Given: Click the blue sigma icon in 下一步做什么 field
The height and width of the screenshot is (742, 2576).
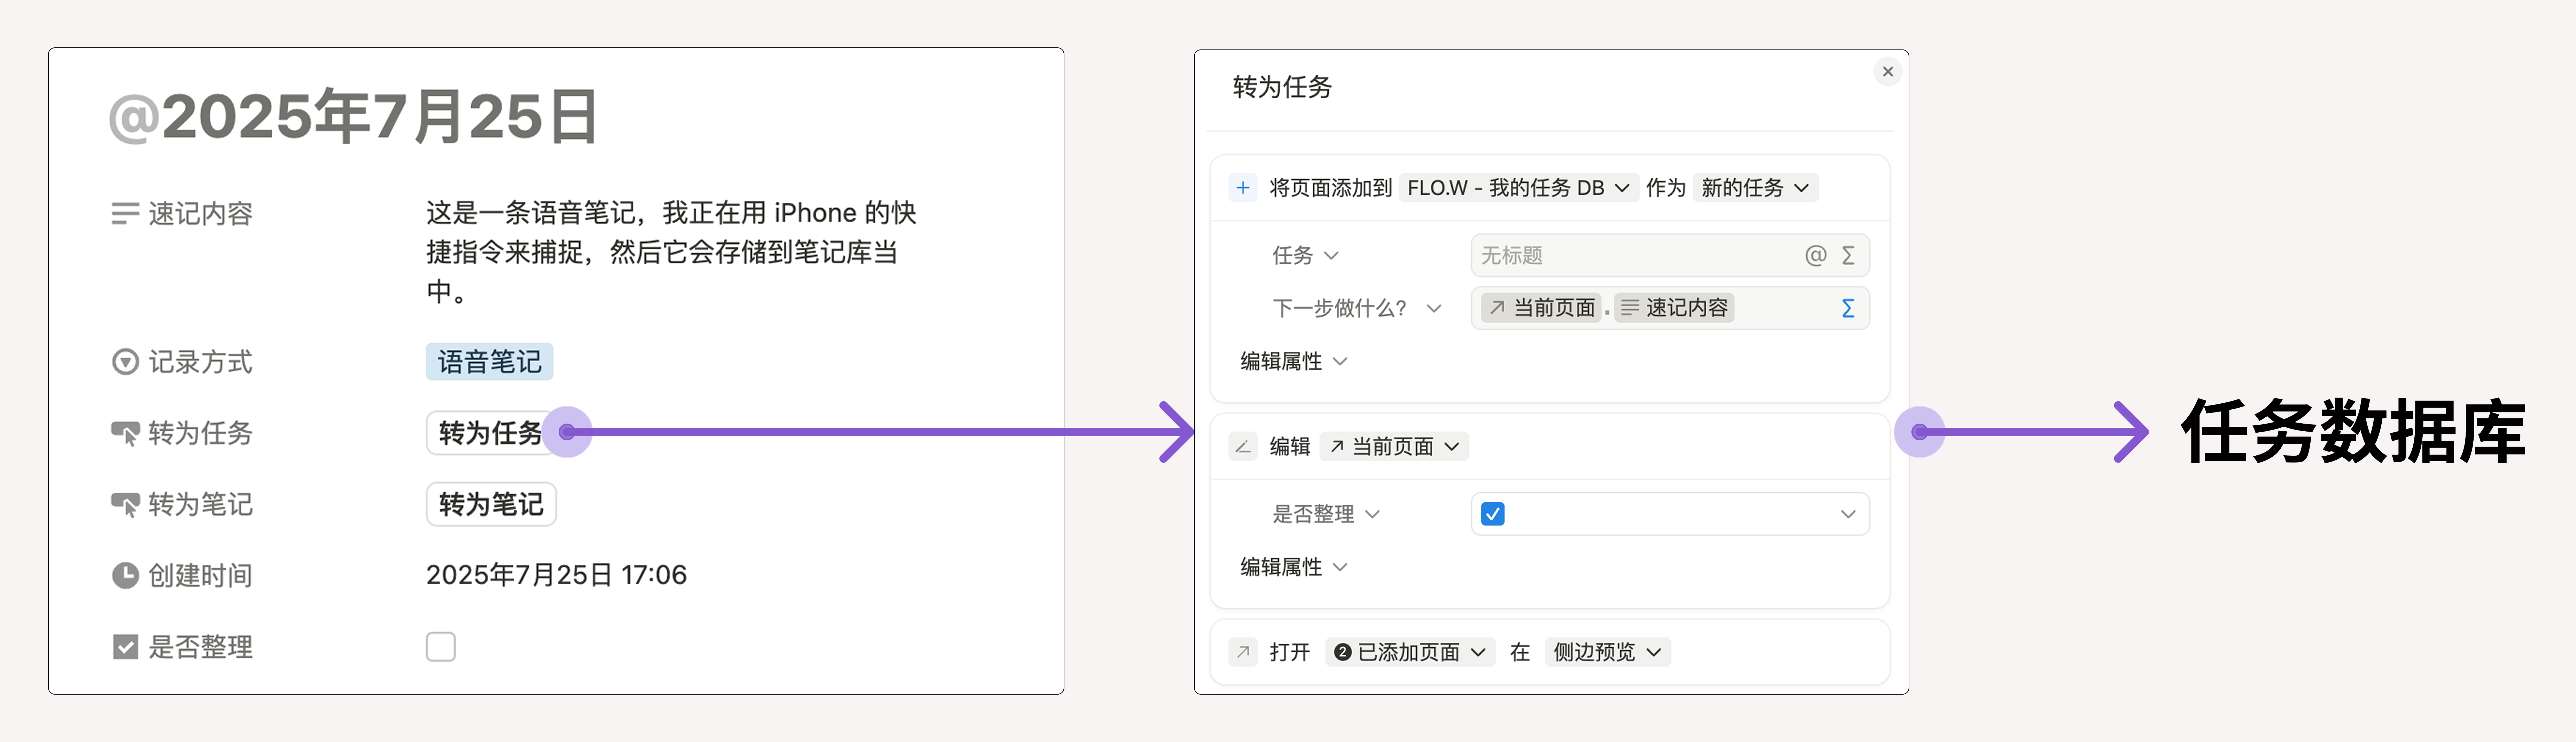Looking at the screenshot, I should tap(1848, 308).
